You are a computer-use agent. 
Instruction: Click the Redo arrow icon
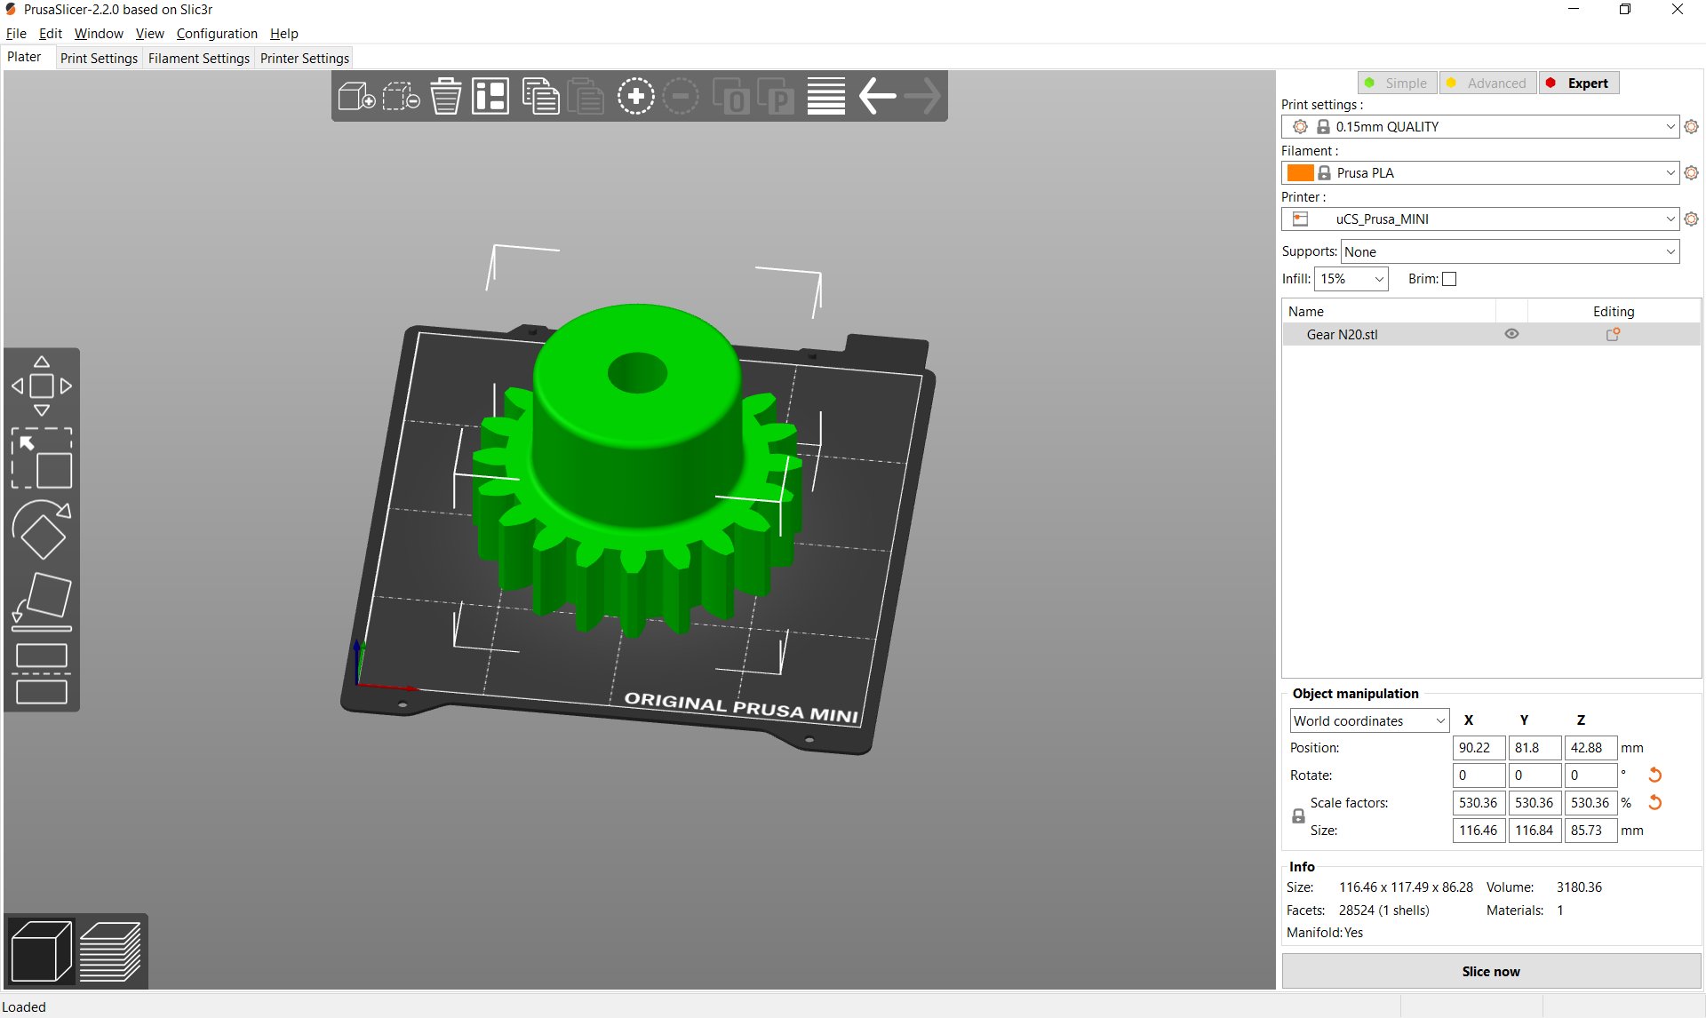point(922,96)
